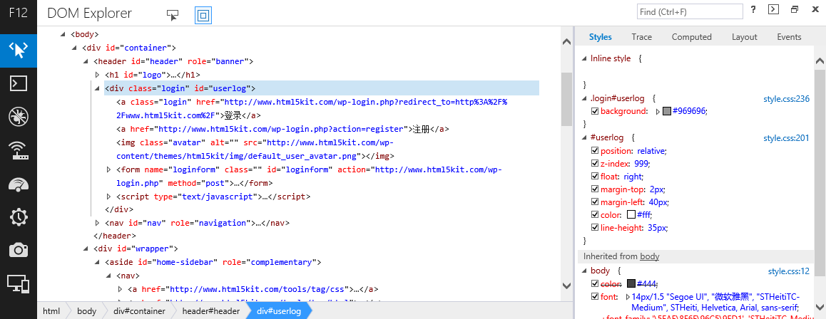Click the #fff white color swatch
This screenshot has height=319, width=826.
point(631,215)
